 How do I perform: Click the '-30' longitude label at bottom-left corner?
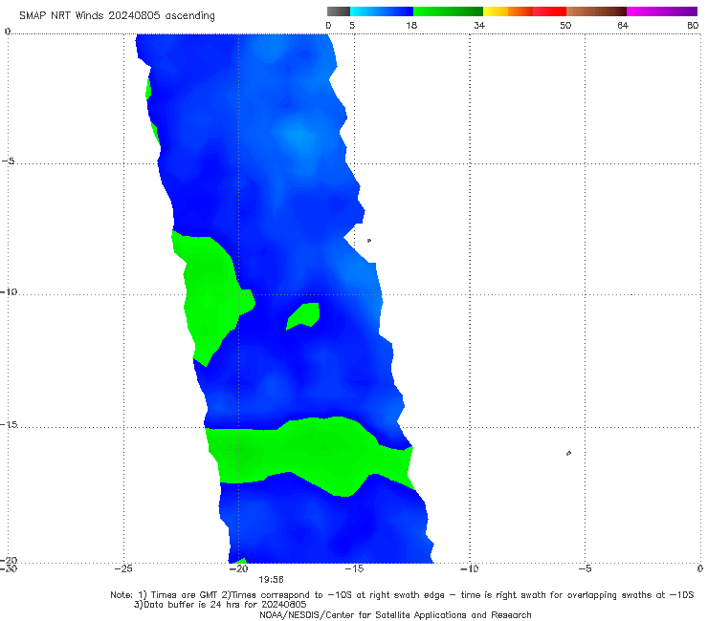[9, 568]
